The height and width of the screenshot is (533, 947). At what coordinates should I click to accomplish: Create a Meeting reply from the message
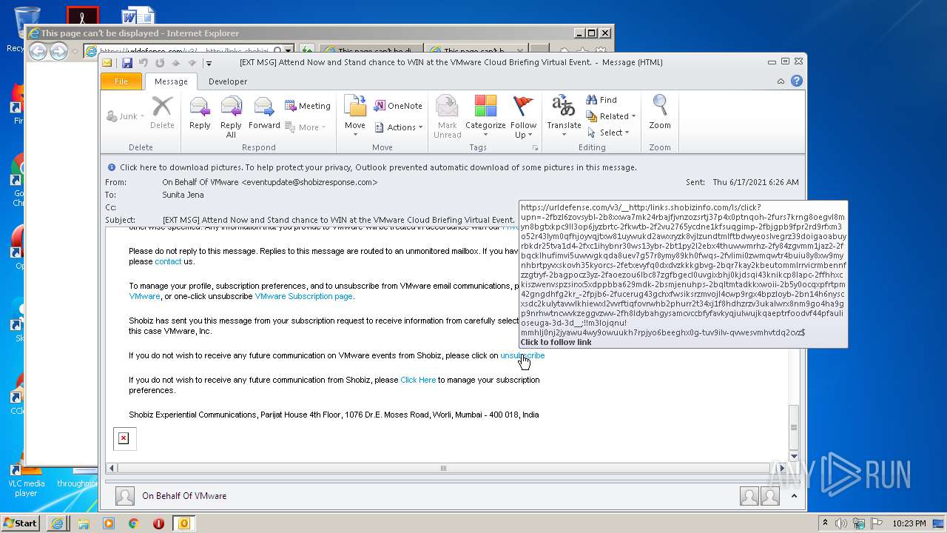click(308, 106)
